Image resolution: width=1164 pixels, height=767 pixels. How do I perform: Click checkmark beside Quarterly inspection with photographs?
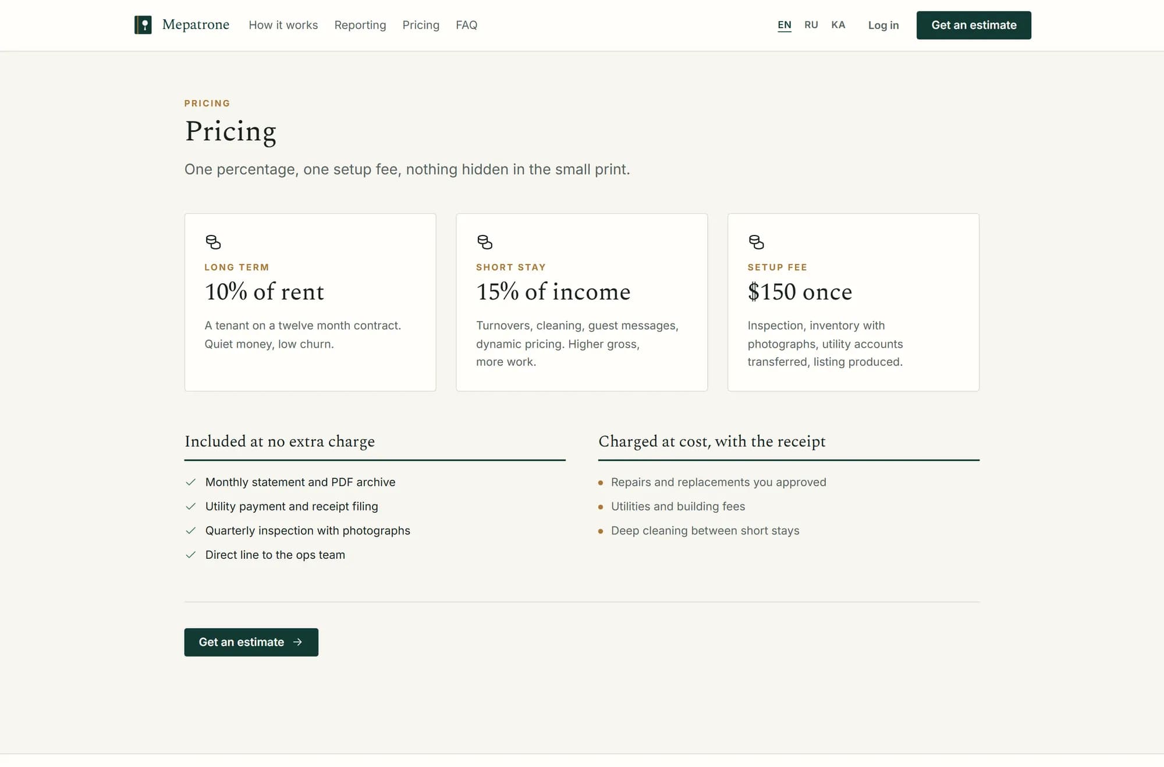190,530
